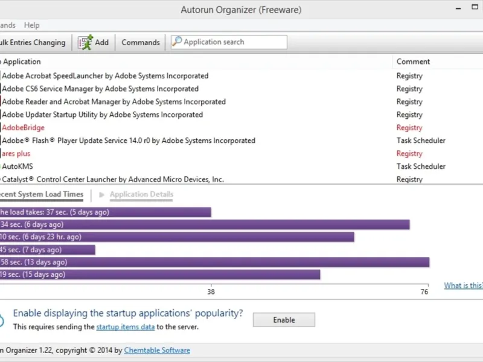This screenshot has width=483, height=362.
Task: Click the Bulk Entries Changing button
Action: [x=33, y=42]
